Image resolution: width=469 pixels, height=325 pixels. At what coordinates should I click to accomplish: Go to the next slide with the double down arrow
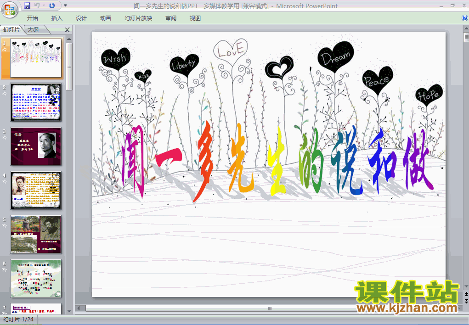point(466,301)
